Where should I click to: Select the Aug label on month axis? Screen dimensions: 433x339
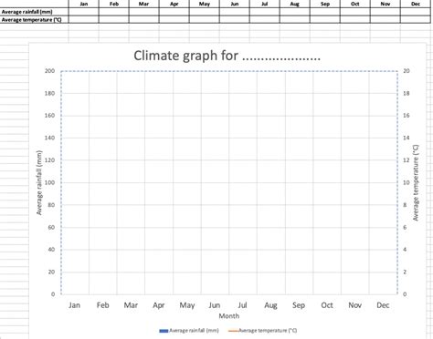pyautogui.click(x=270, y=305)
